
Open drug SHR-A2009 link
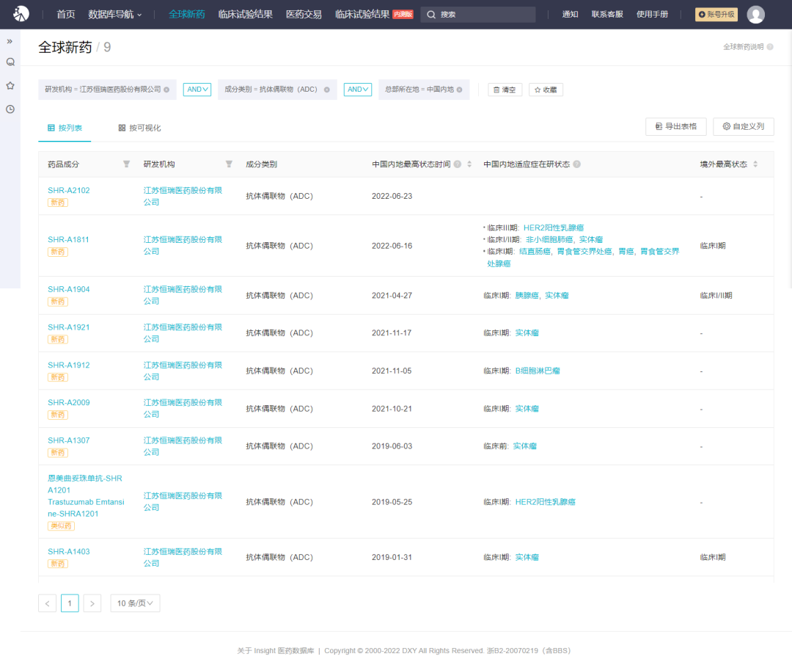click(x=69, y=402)
